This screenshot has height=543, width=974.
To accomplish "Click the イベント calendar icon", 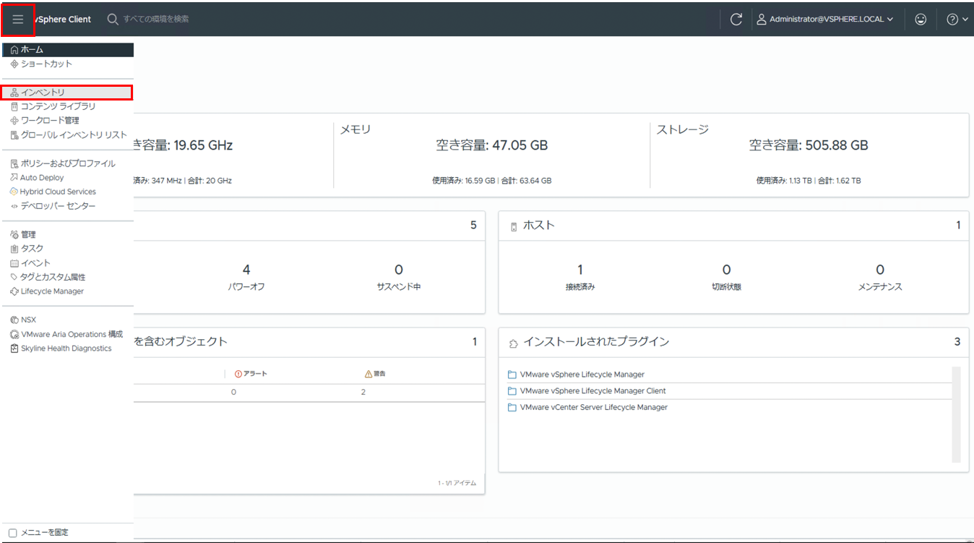I will (x=14, y=263).
